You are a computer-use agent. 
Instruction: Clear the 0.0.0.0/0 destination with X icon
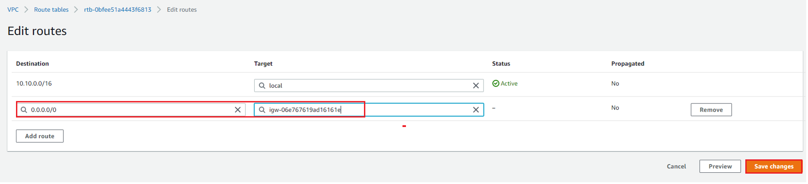237,110
